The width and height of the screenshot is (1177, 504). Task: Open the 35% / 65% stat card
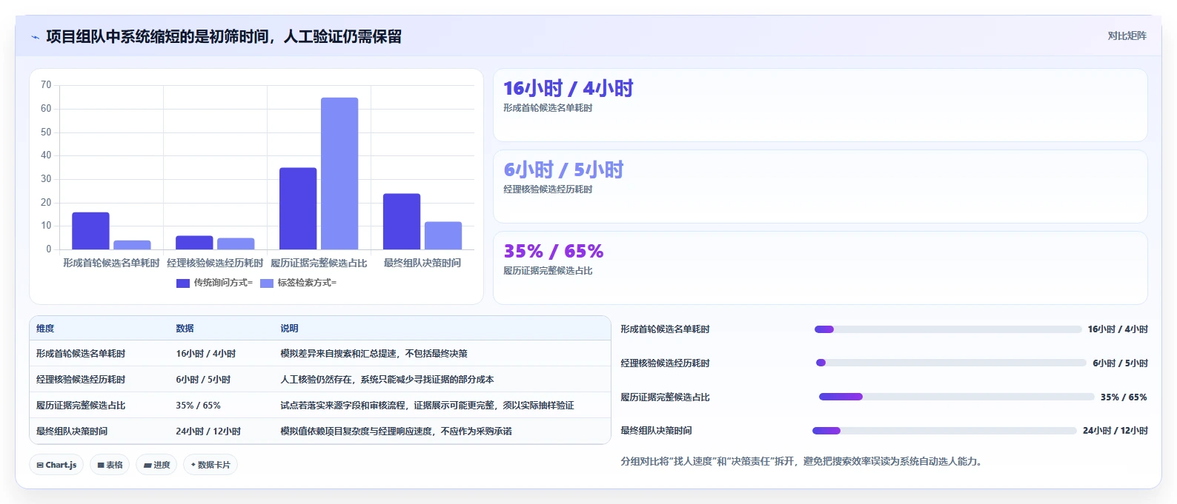coord(820,268)
